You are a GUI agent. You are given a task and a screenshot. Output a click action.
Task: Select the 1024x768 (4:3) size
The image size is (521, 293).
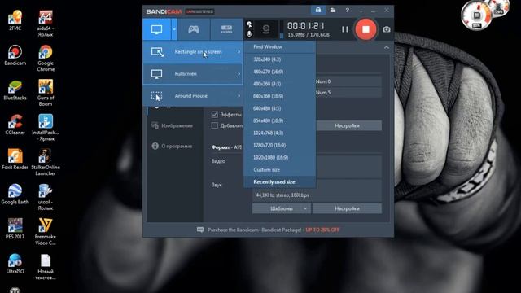(279, 133)
